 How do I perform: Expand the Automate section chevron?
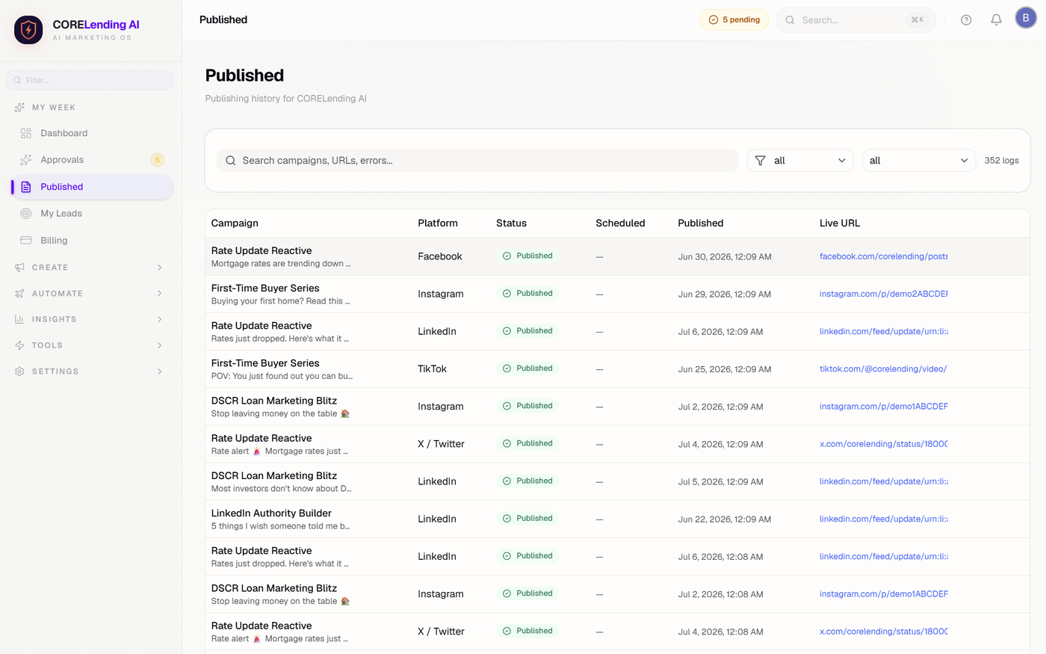click(160, 294)
